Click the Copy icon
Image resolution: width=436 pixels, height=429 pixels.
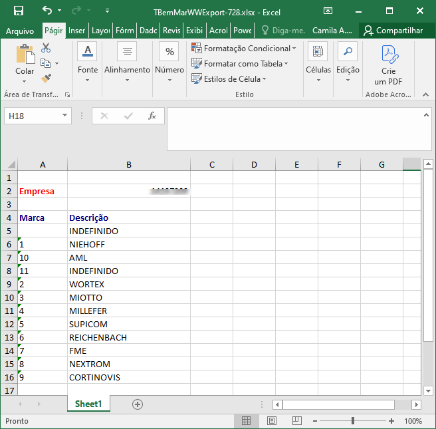[x=46, y=63]
